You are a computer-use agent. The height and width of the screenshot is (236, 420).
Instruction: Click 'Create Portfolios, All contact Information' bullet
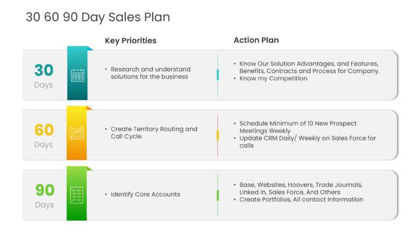(301, 199)
